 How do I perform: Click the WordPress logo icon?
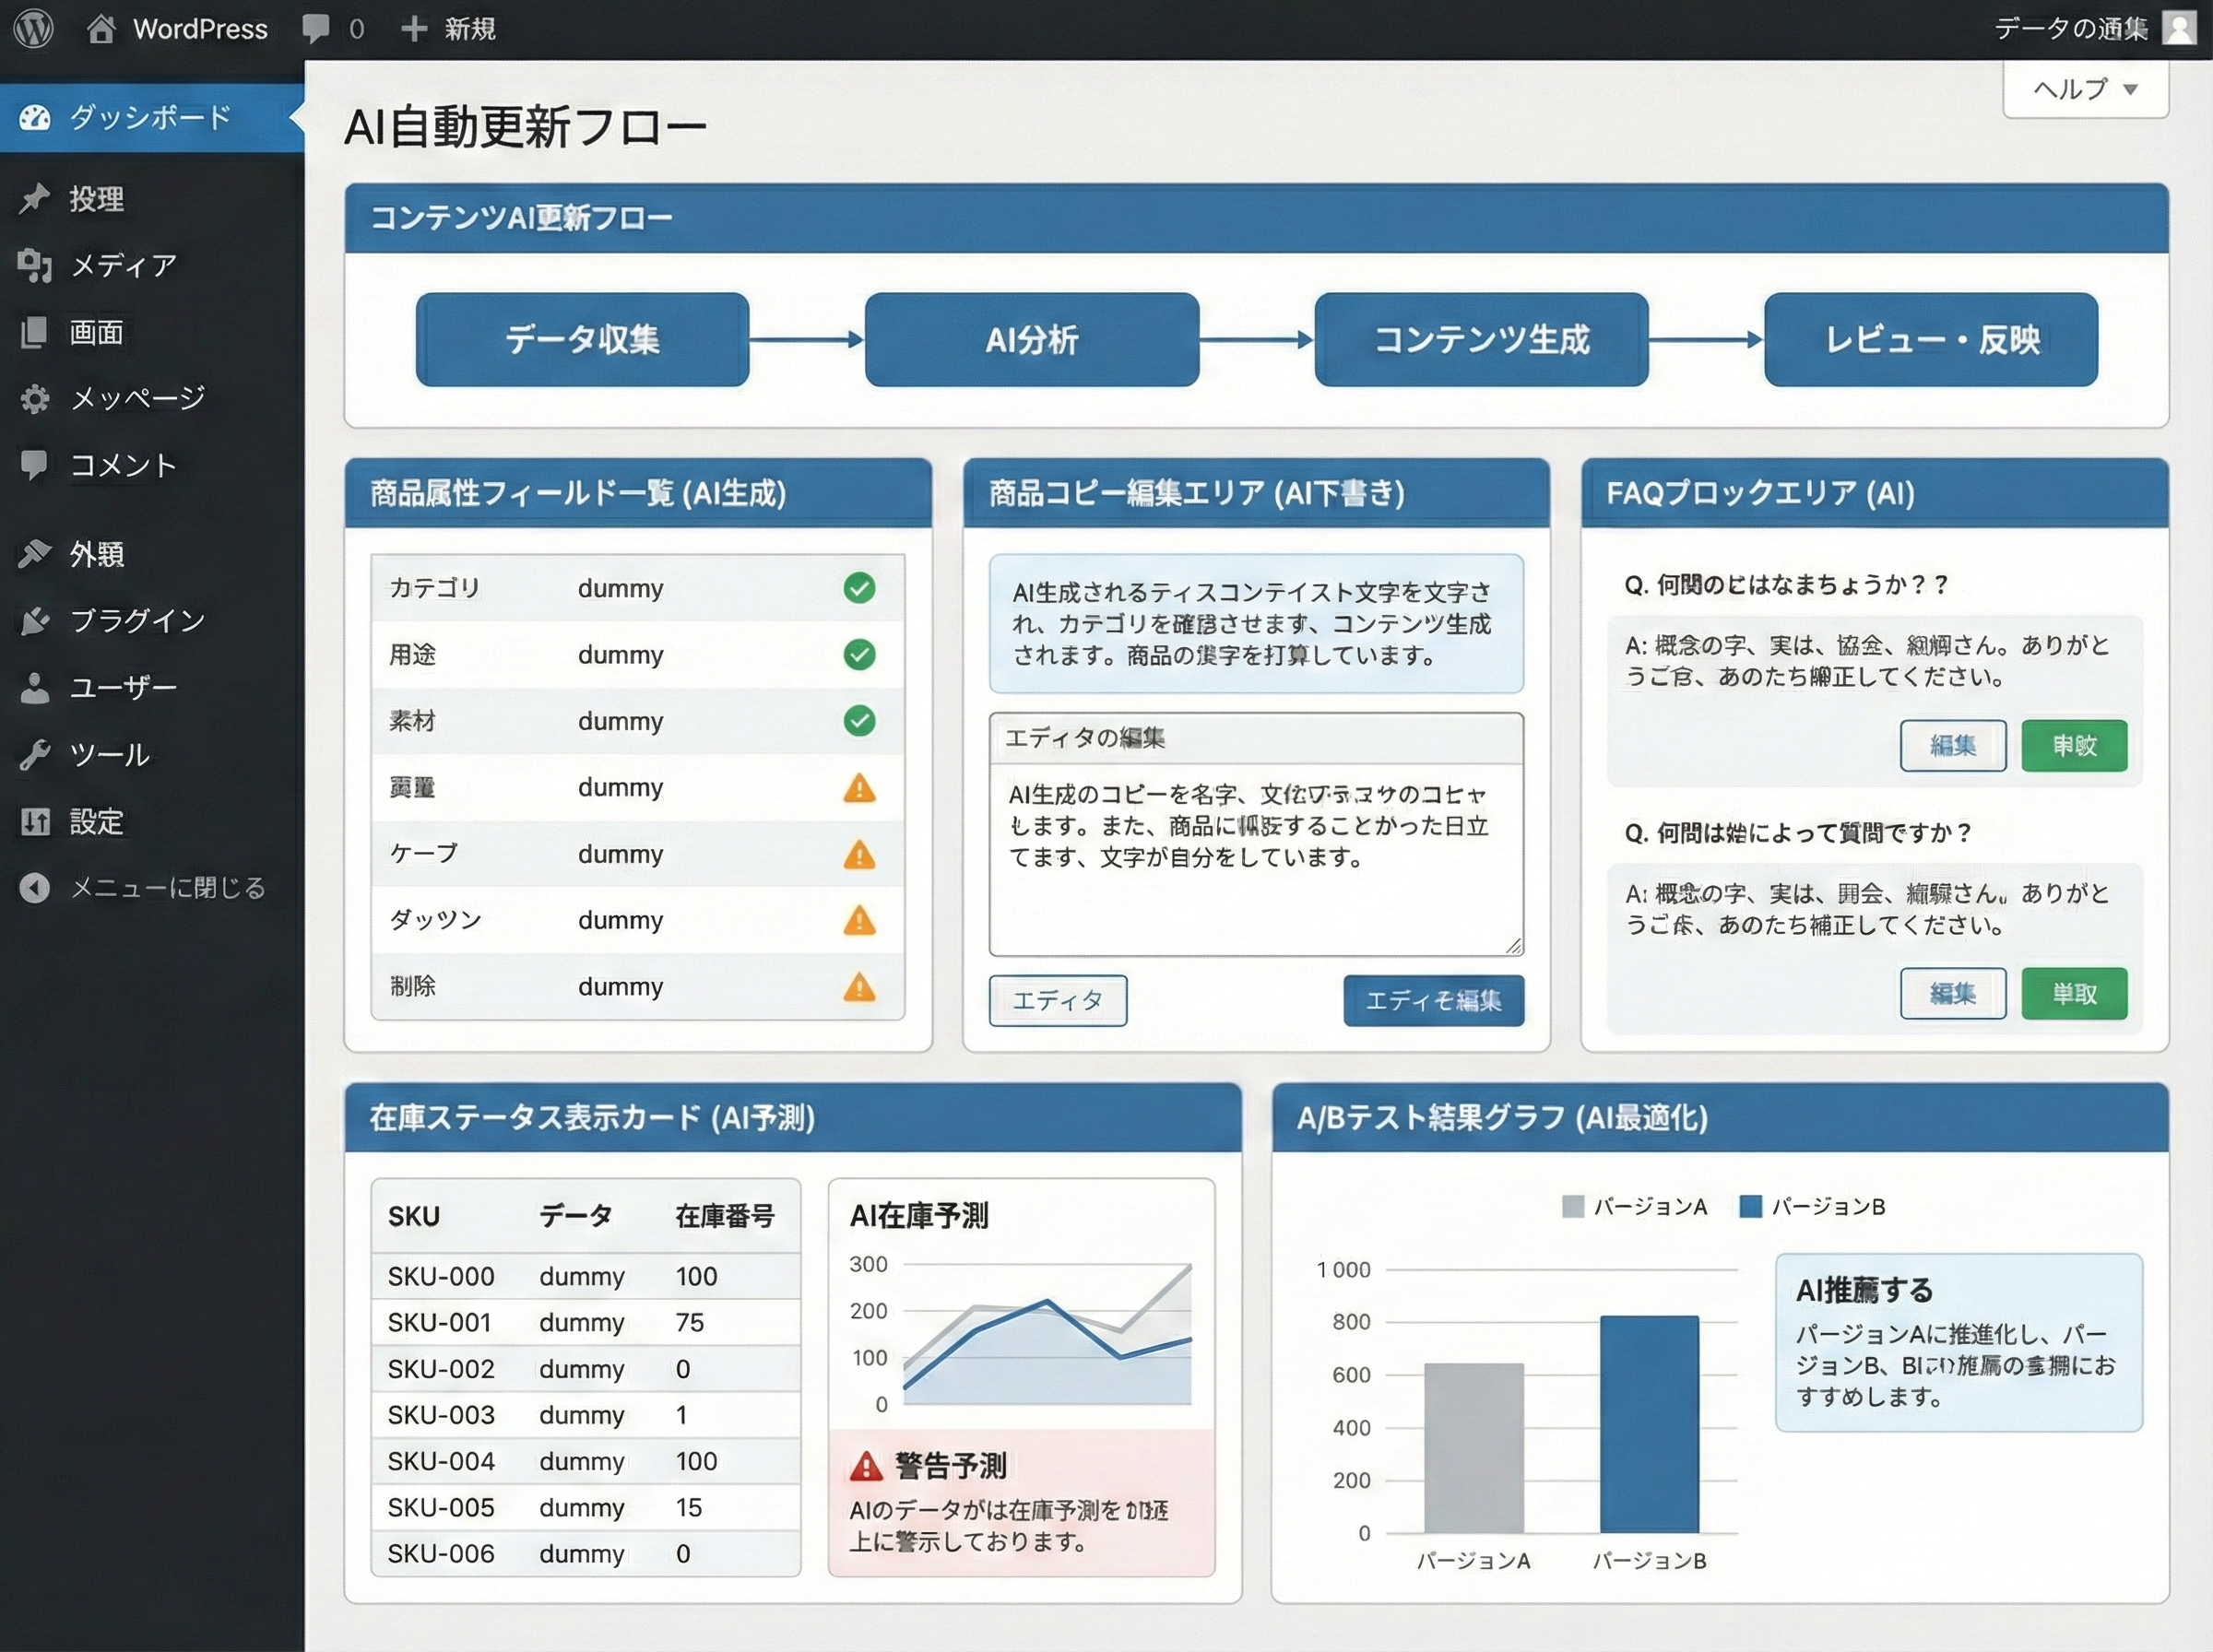[x=33, y=29]
